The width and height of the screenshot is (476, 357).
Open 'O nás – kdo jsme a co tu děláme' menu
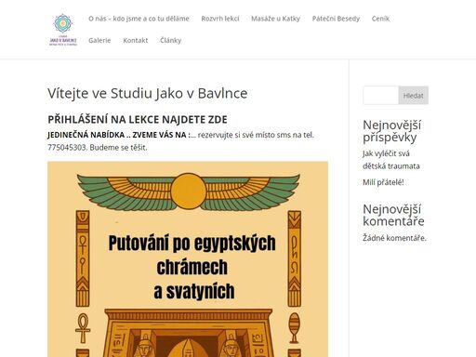point(139,19)
